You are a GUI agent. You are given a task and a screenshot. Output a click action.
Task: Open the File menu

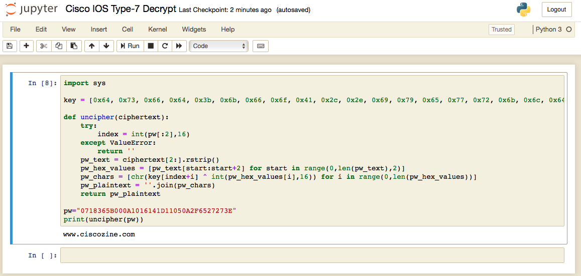tap(15, 29)
